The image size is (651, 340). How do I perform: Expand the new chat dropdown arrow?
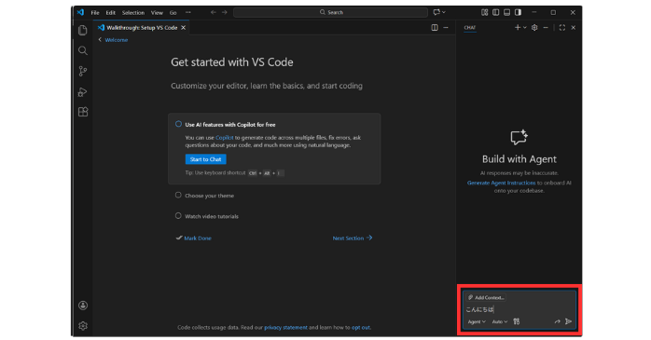pyautogui.click(x=525, y=28)
